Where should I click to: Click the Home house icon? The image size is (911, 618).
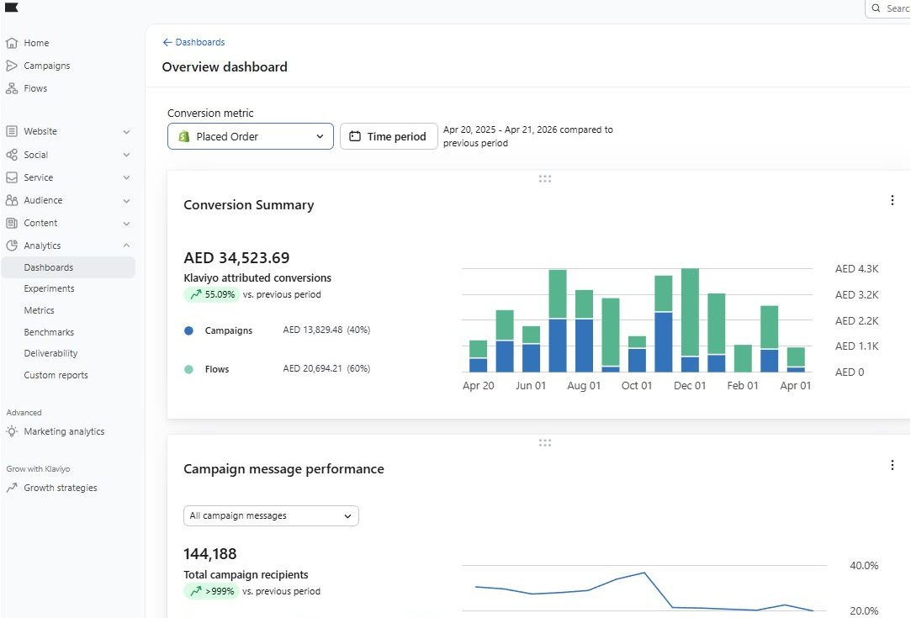click(12, 43)
